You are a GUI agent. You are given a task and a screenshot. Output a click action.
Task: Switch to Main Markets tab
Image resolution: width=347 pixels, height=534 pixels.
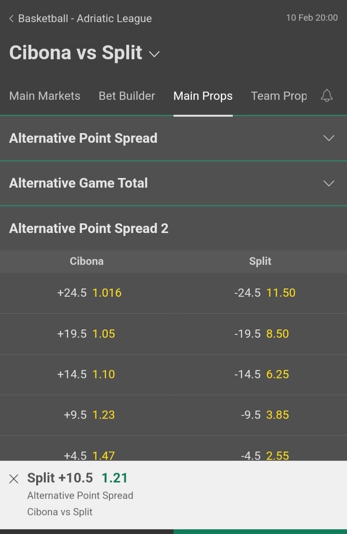pos(44,96)
